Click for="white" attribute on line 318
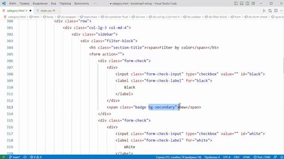Viewport: 284px width, 159px height. pyautogui.click(x=198, y=140)
